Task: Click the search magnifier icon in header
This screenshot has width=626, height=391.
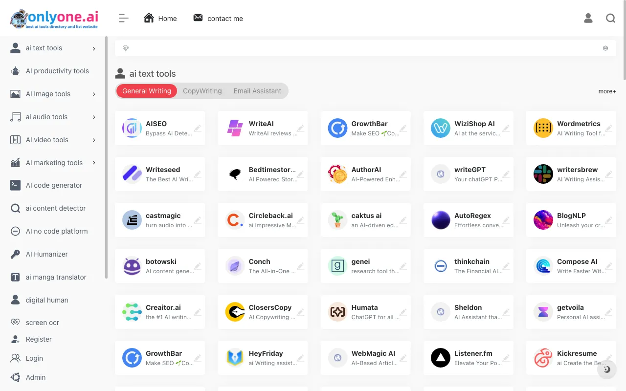Action: [610, 18]
